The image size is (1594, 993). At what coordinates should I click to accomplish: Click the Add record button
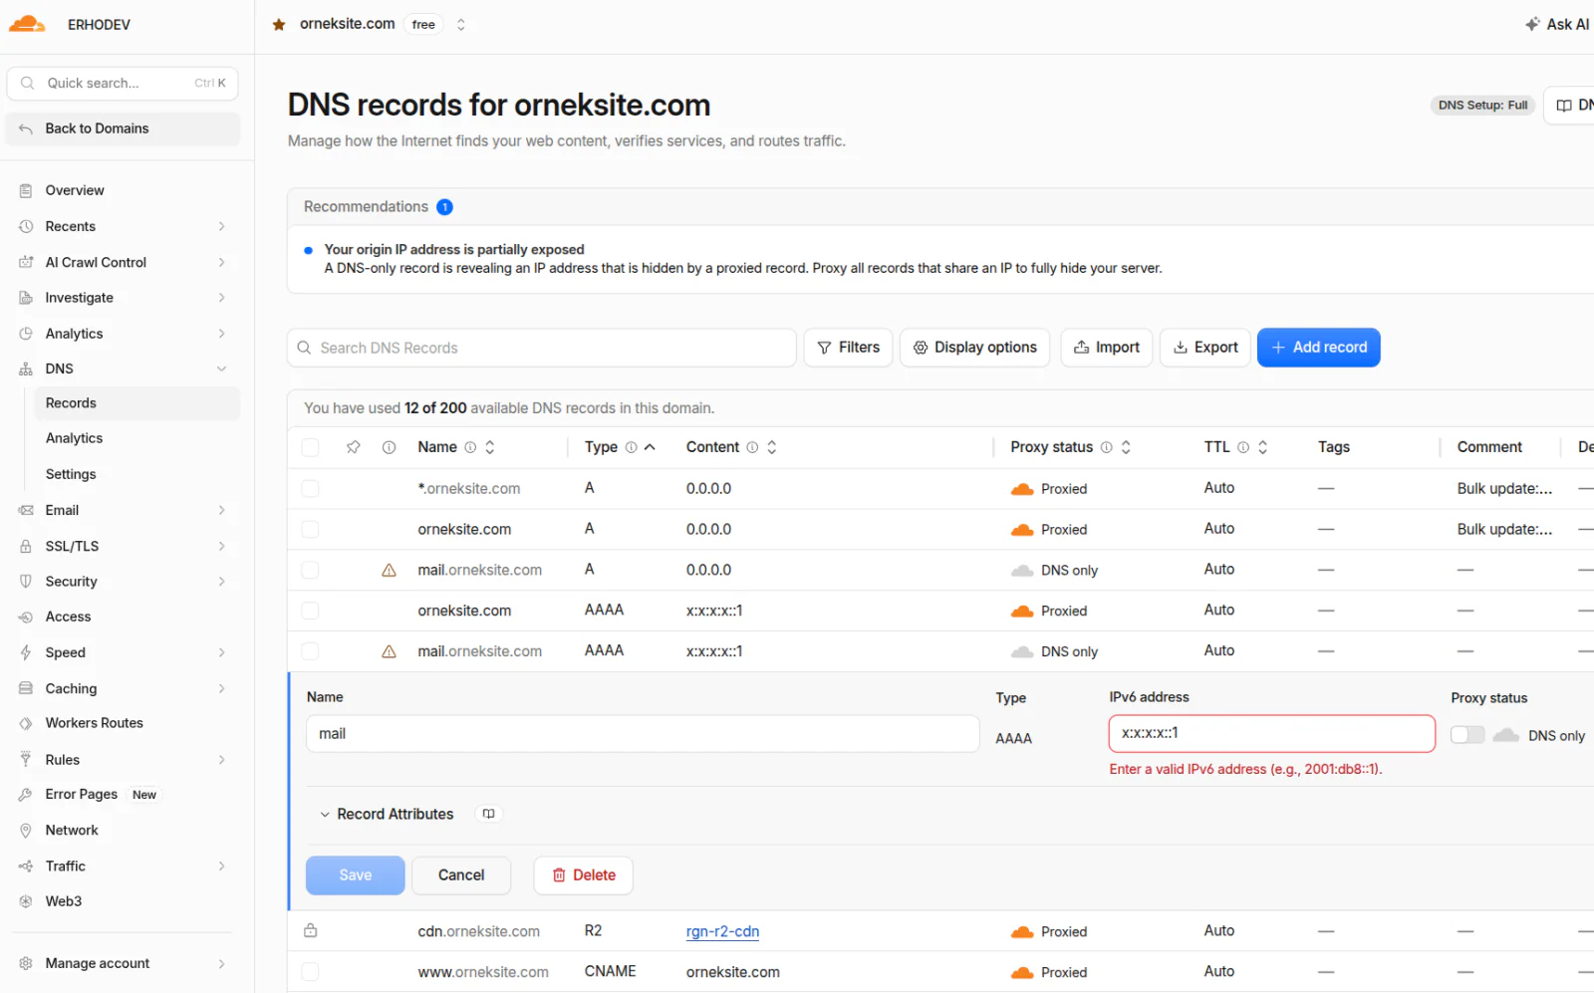1318,348
